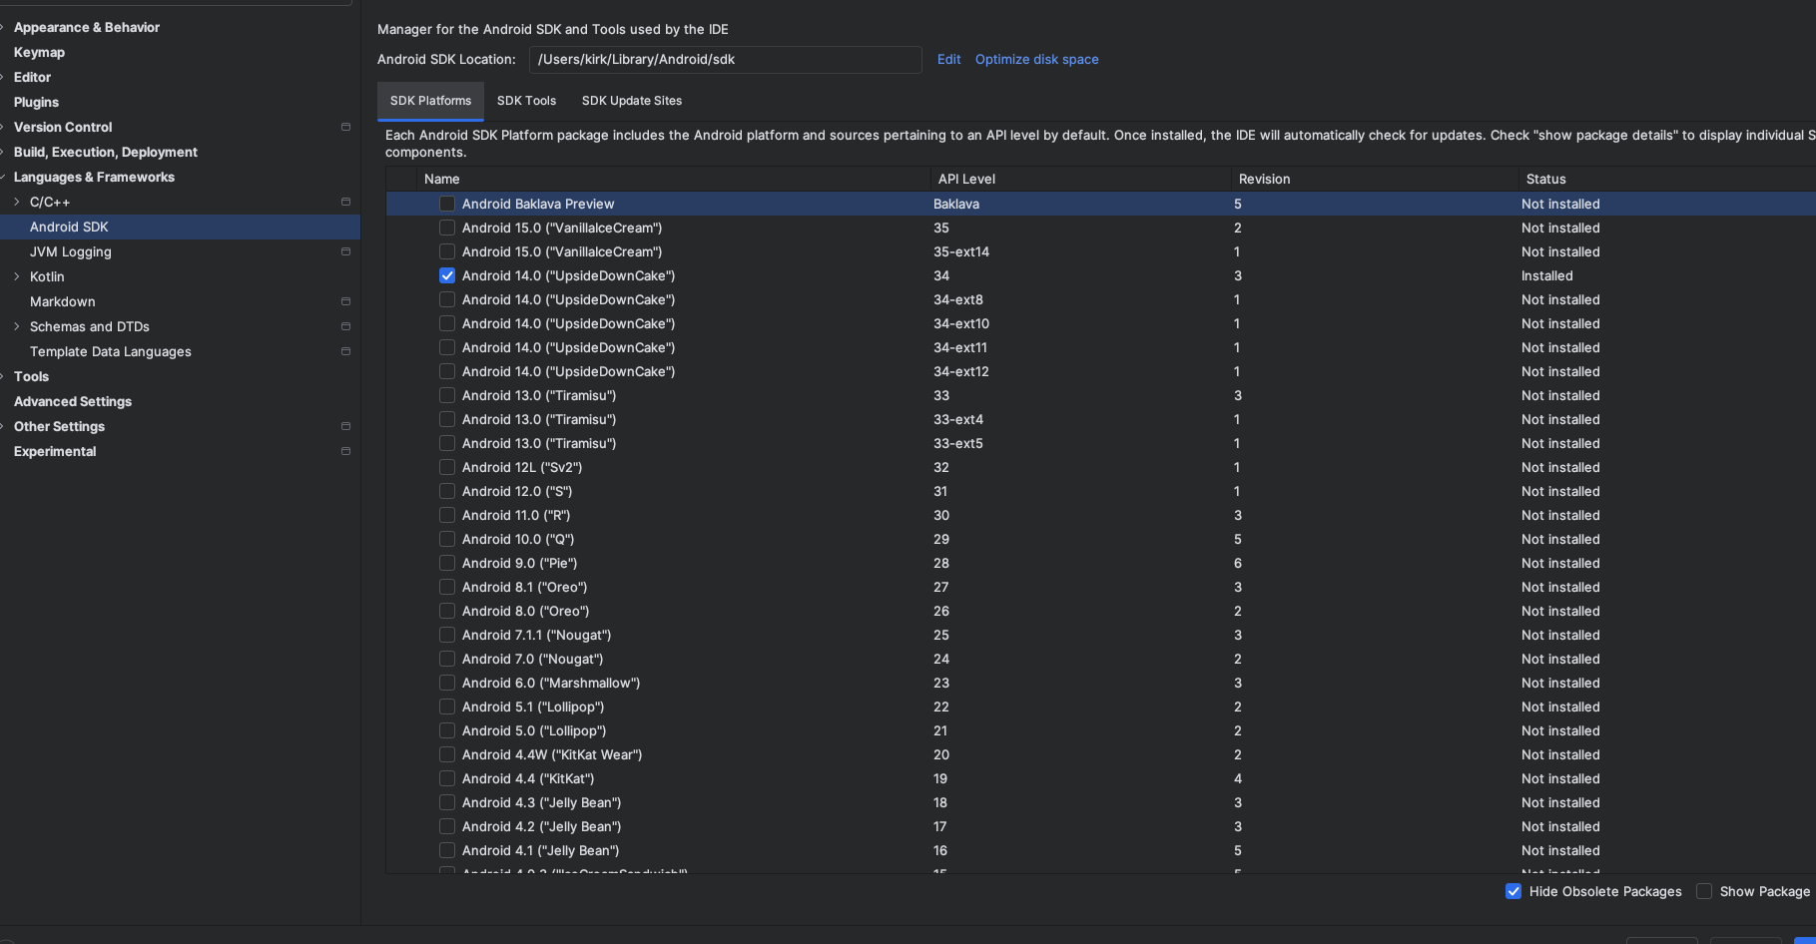
Task: Check the Android Baklava Preview checkbox
Action: coord(447,204)
